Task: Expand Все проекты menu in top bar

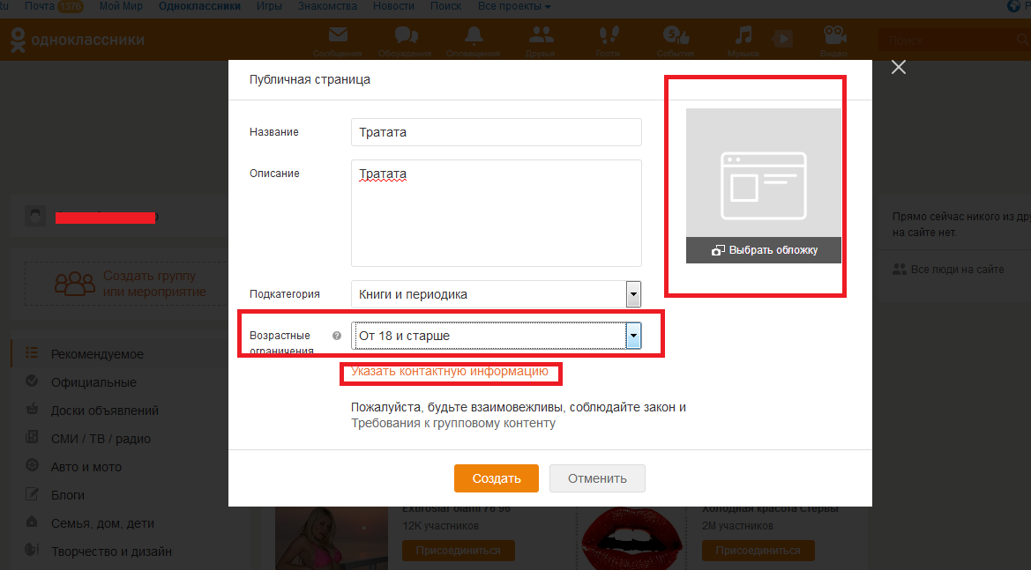Action: coord(513,6)
